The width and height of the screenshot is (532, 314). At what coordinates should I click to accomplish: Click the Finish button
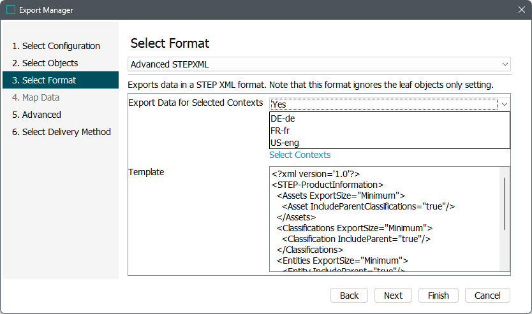click(x=438, y=296)
